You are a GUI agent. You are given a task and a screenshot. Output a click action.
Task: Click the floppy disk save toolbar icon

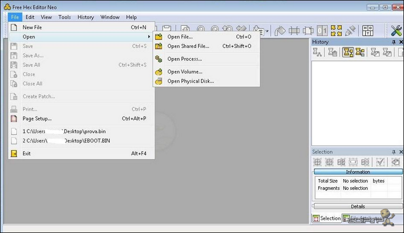tap(167, 28)
